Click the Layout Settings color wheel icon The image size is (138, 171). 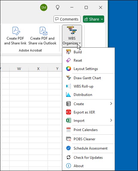tap(69, 69)
